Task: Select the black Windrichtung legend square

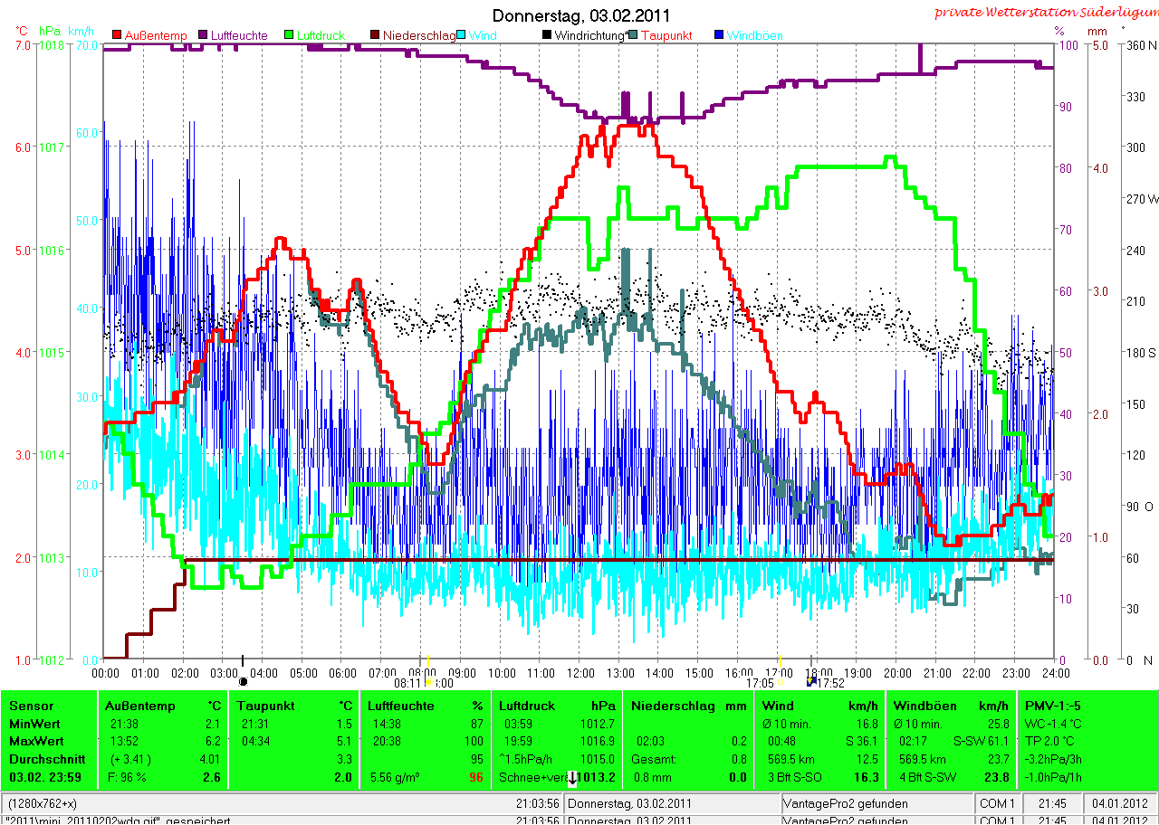Action: click(x=546, y=35)
